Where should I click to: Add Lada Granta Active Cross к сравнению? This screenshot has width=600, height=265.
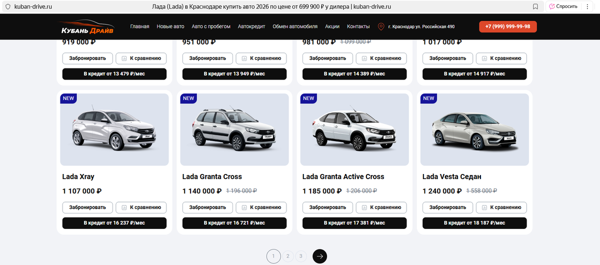point(381,207)
